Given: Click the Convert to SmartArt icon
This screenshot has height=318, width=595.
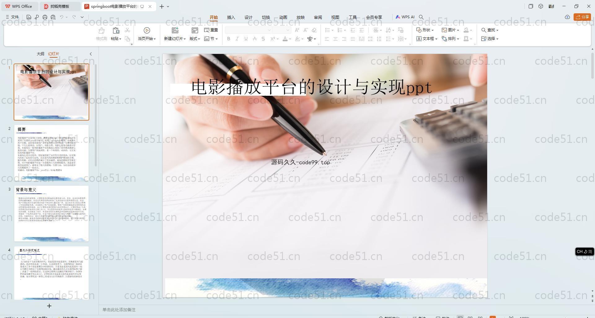Looking at the screenshot, I should 401,30.
